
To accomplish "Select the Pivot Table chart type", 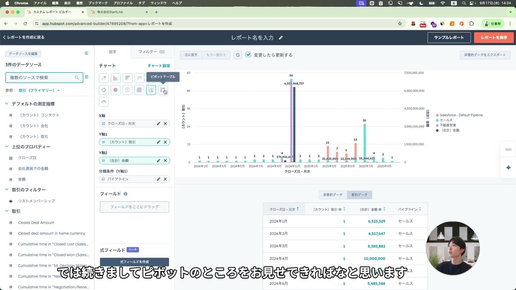I will pos(163,90).
